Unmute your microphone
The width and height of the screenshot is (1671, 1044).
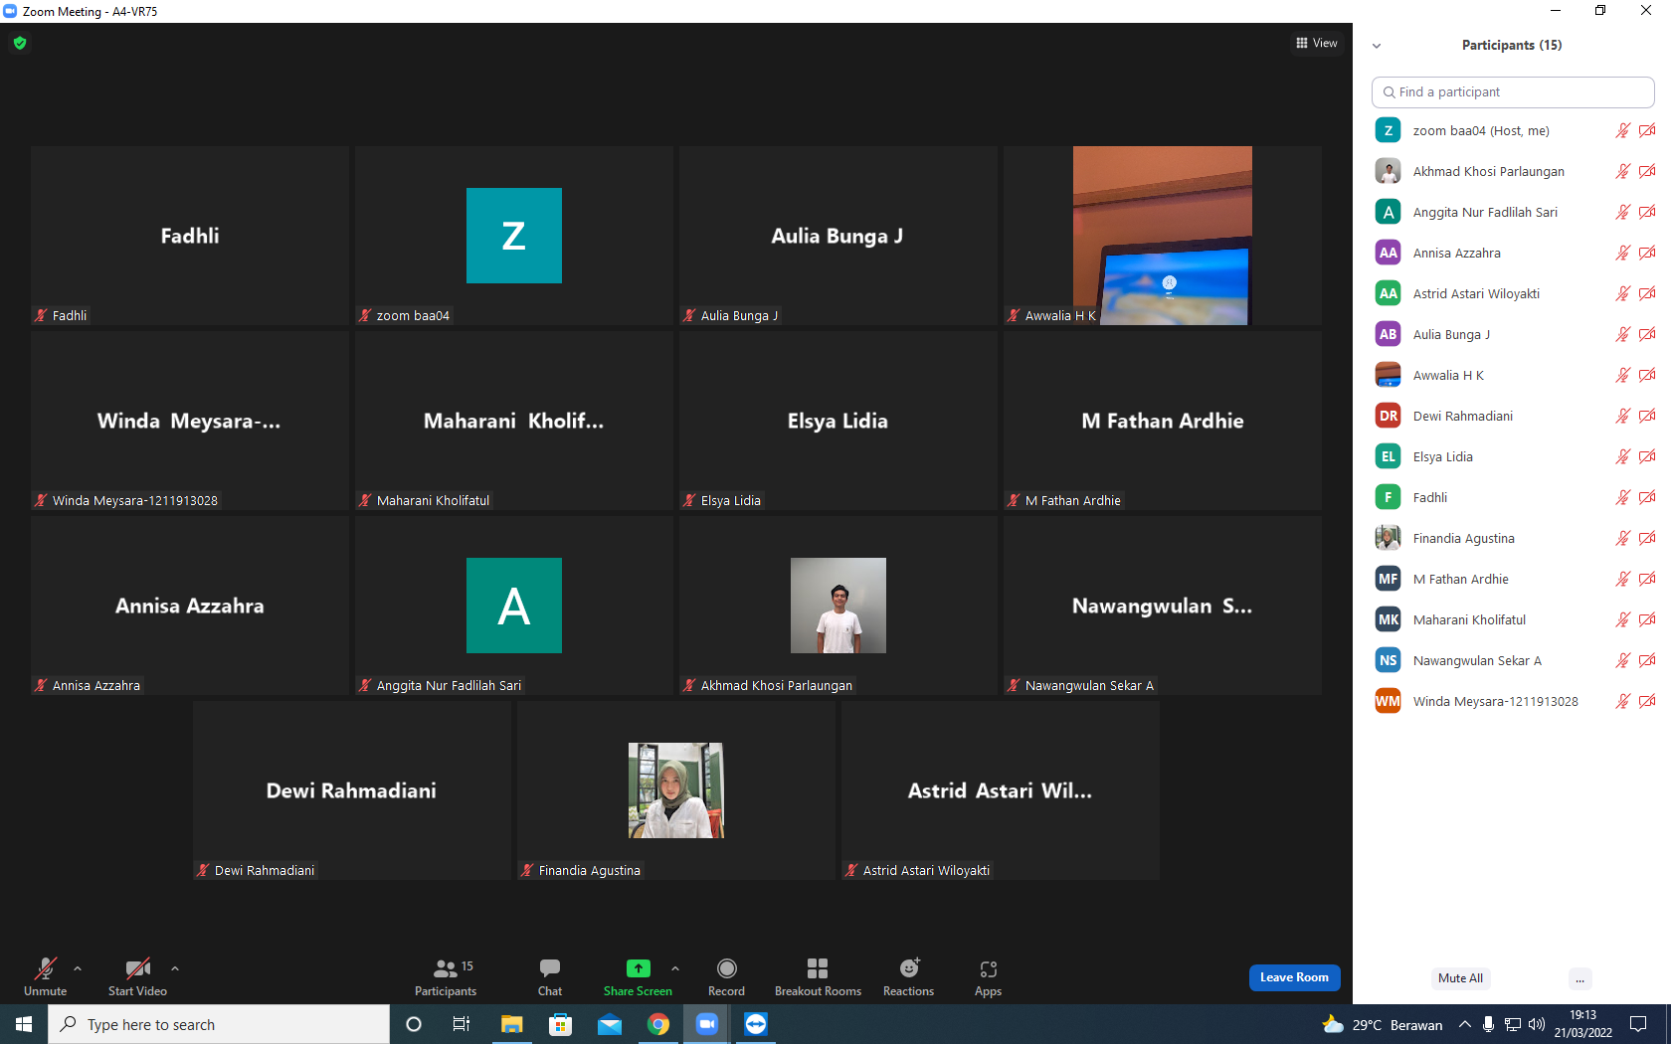tap(46, 976)
